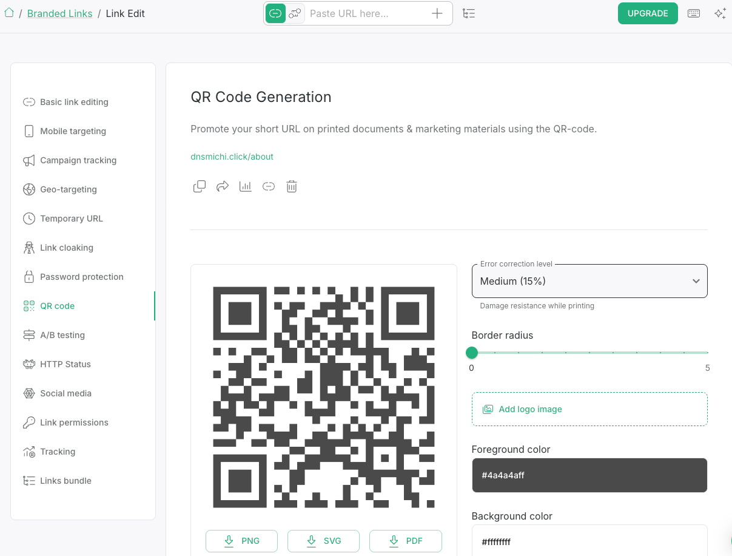Open the dnsmichi.click/about link
The image size is (732, 556).
coord(232,157)
